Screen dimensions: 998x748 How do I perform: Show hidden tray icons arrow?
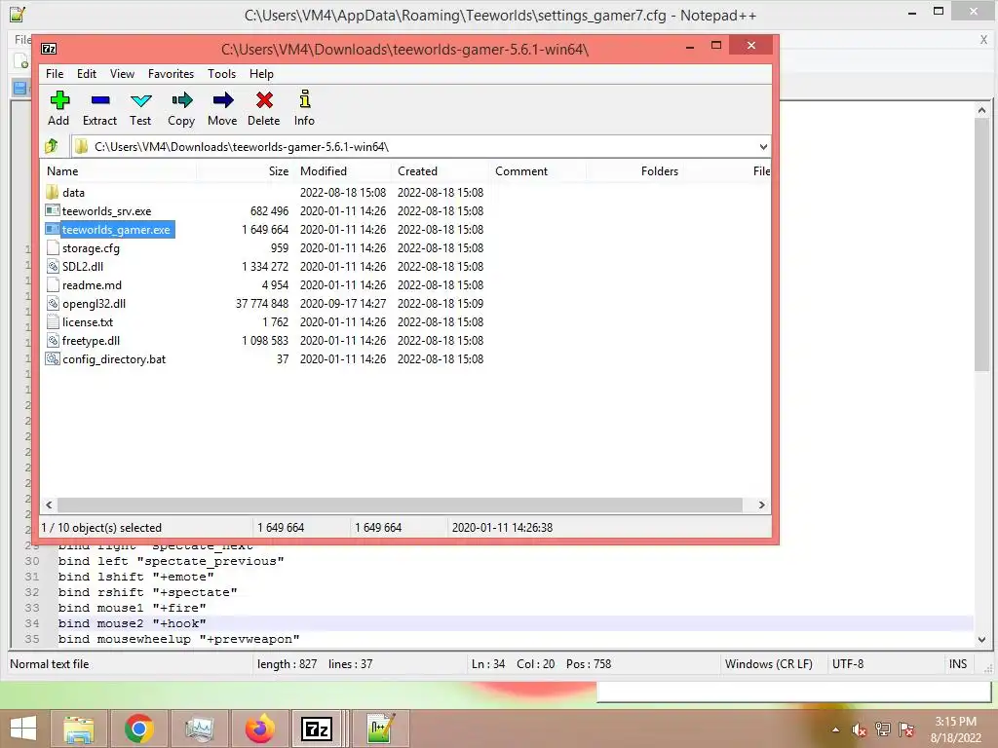[835, 729]
